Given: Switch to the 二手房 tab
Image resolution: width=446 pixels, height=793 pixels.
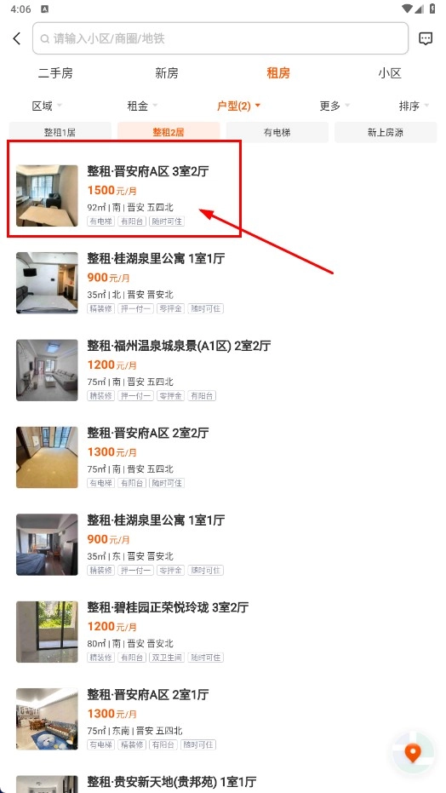Looking at the screenshot, I should [x=55, y=73].
